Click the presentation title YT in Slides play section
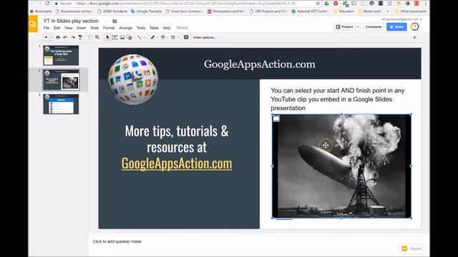This screenshot has width=458, height=257. coord(71,21)
